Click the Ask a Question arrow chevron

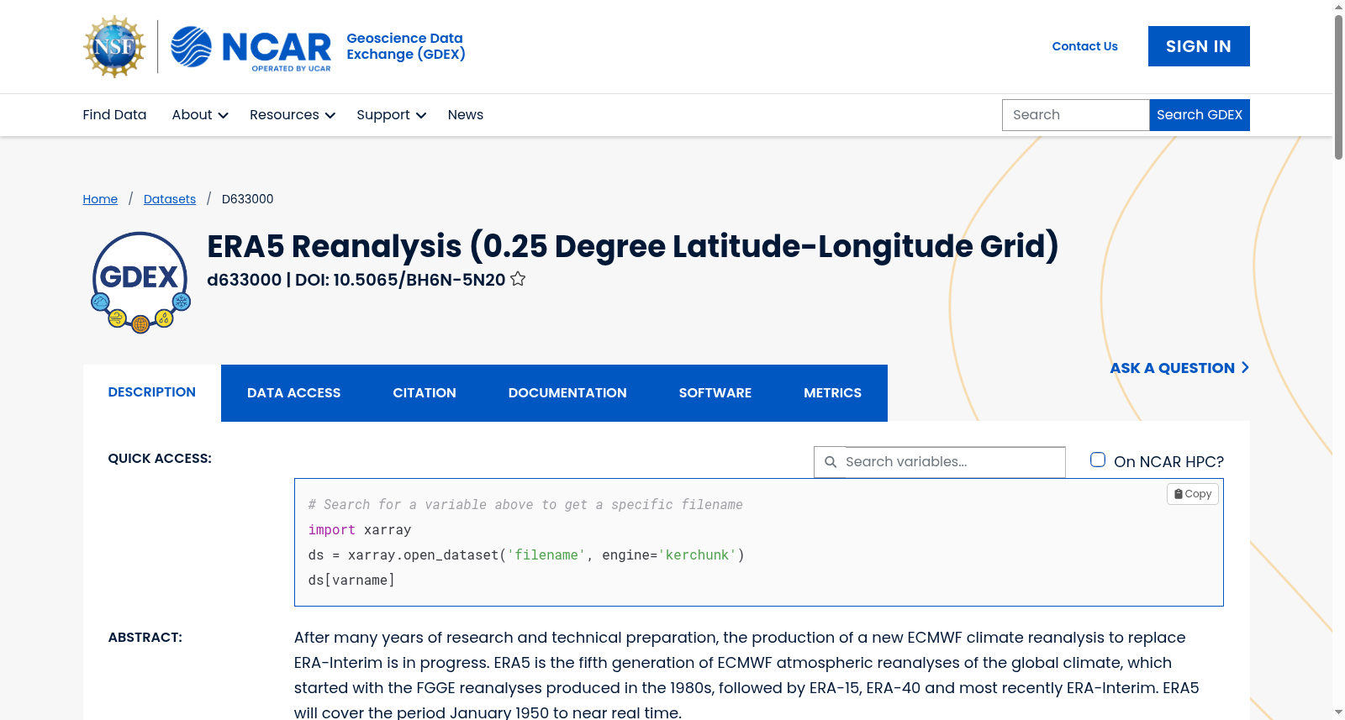click(x=1245, y=367)
